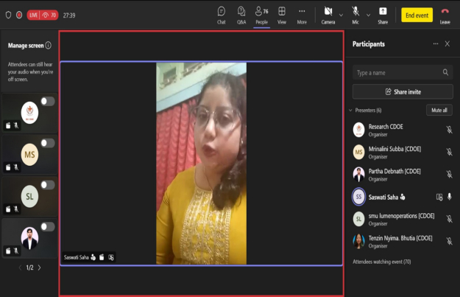
Task: Open the Chat panel
Action: pos(221,14)
